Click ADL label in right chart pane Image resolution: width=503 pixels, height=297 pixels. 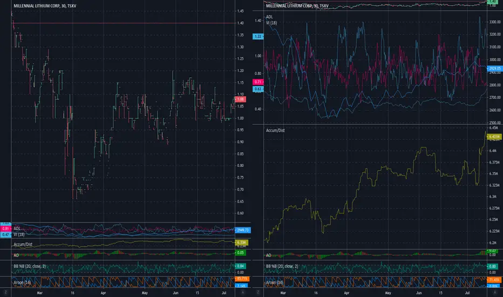pyautogui.click(x=269, y=17)
